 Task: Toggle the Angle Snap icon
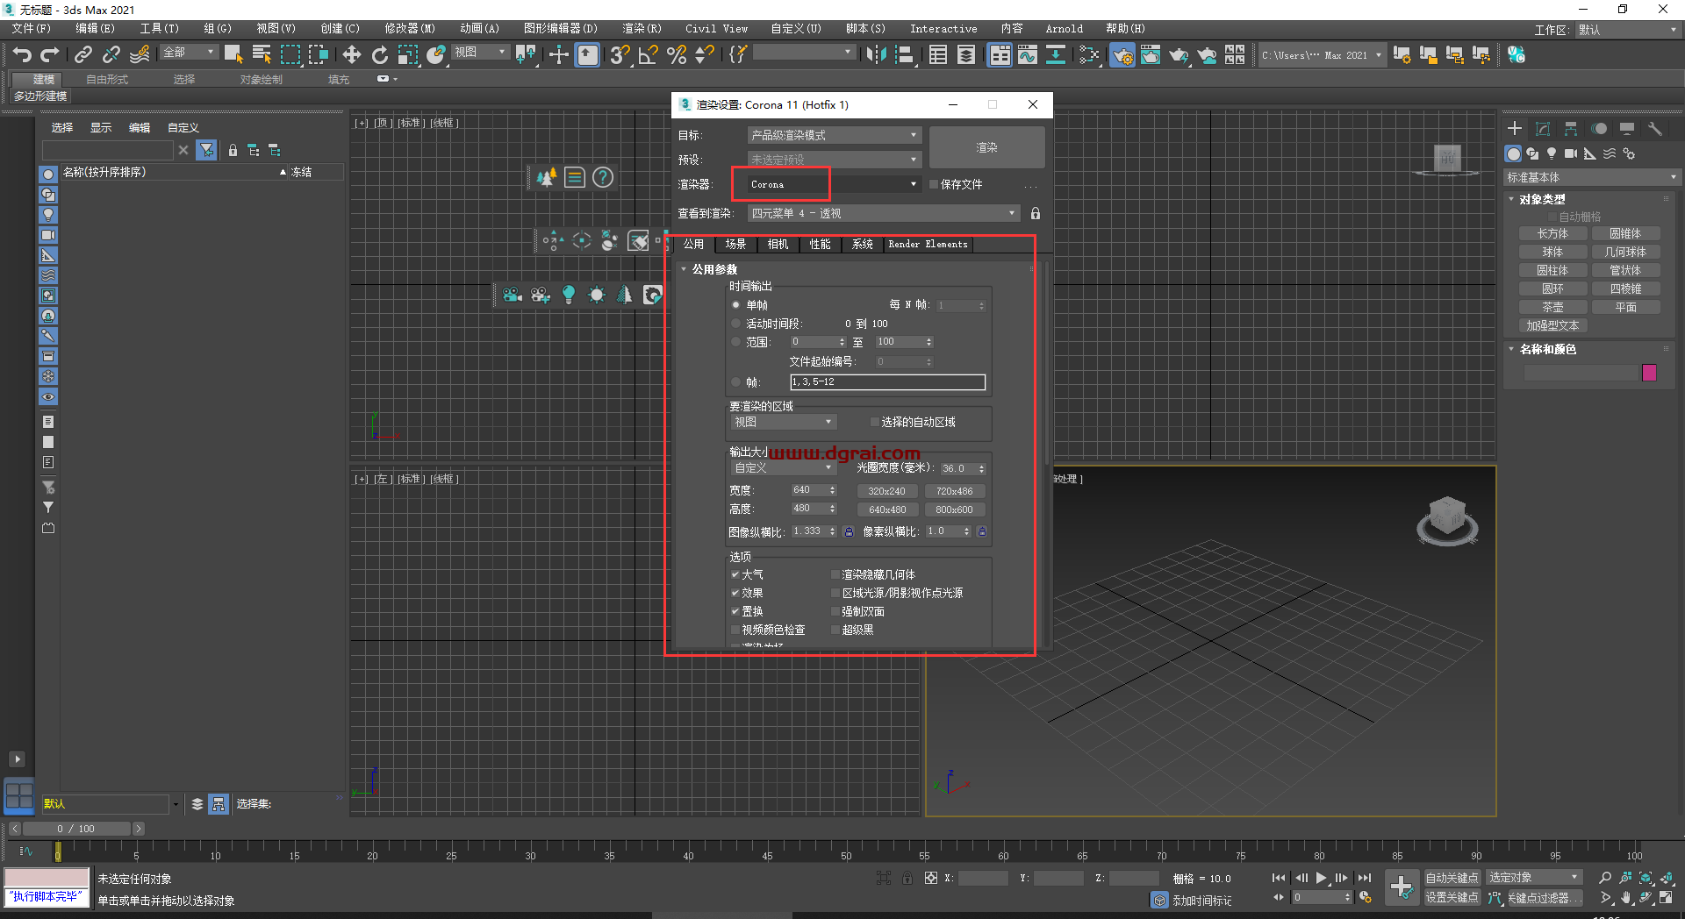tap(648, 55)
